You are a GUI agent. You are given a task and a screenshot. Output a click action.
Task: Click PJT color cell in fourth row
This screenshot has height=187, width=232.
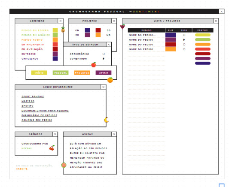pos(171,49)
